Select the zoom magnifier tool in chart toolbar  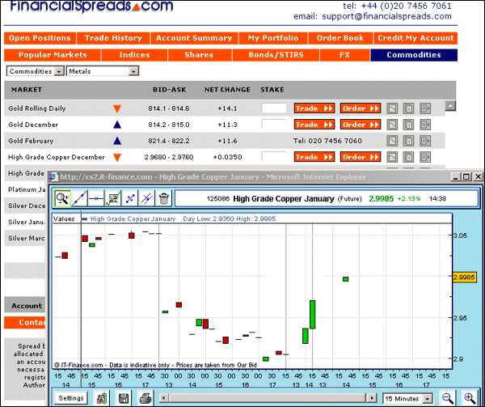62,198
